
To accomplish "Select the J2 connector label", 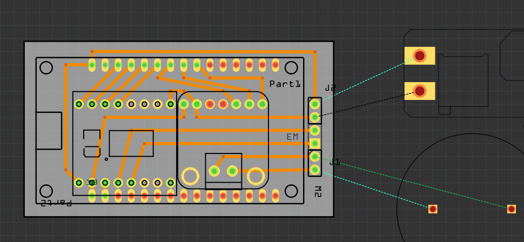I will [330, 88].
